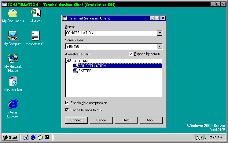Uncheck Cache bitmaps to disk
This screenshot has width=228, height=143.
[x=67, y=110]
